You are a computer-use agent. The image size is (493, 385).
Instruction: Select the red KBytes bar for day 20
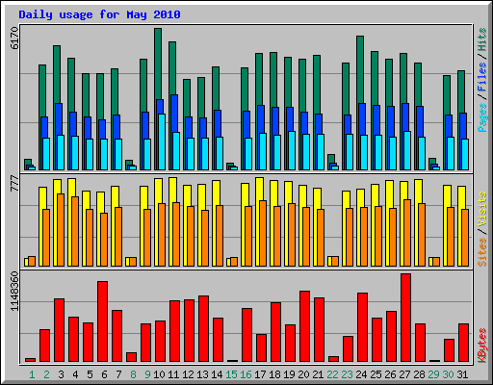coord(304,326)
